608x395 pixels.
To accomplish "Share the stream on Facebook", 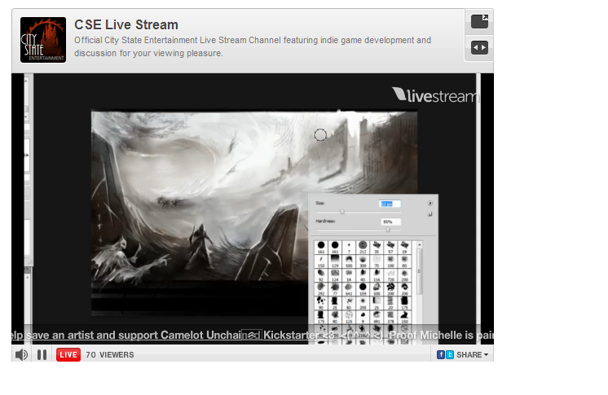I will 440,355.
